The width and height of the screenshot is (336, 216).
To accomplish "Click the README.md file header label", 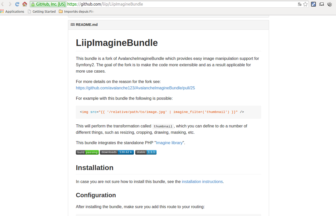I will click(x=87, y=25).
